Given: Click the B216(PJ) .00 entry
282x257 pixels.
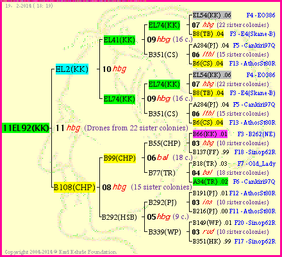Looking at the screenshot, I should (x=210, y=211).
